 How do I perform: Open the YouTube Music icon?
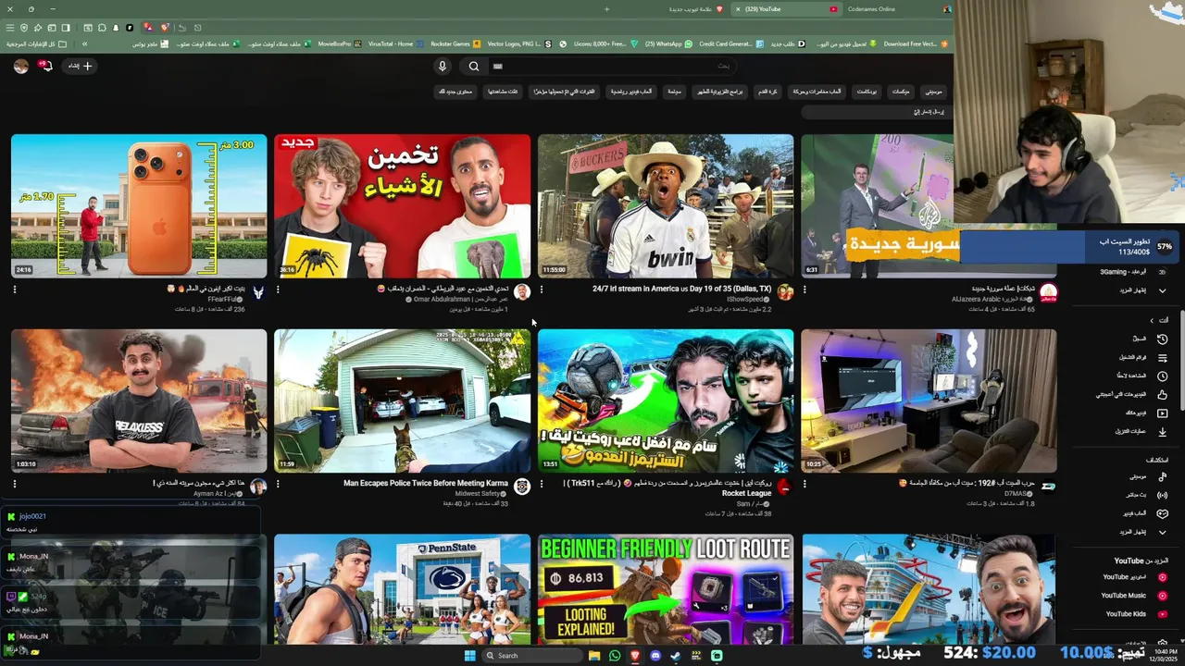click(1162, 596)
